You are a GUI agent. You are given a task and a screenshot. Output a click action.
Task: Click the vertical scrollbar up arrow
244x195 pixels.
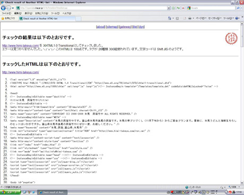(x=242, y=24)
